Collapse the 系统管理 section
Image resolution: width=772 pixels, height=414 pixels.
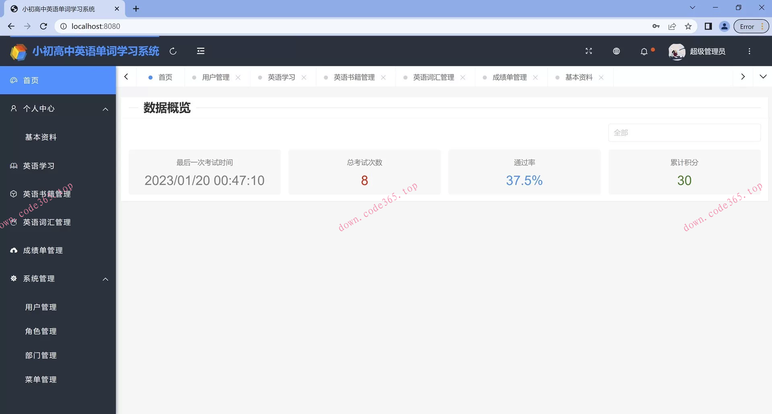click(x=105, y=279)
